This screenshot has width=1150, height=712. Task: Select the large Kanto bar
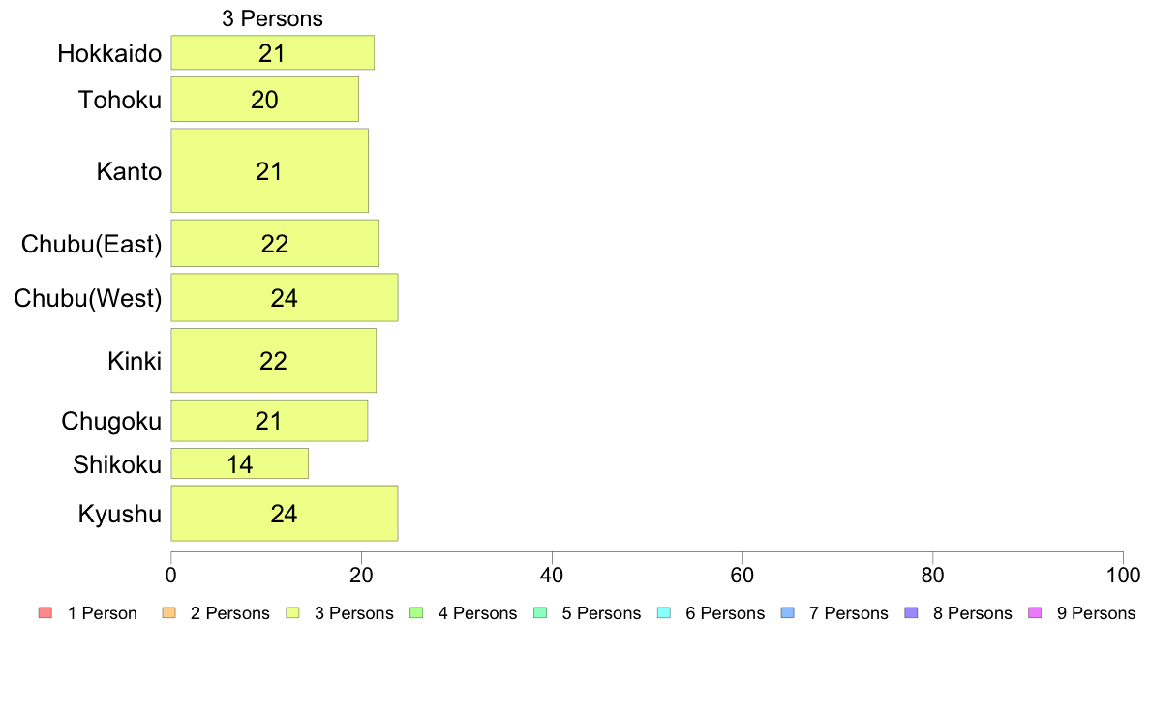tap(269, 171)
